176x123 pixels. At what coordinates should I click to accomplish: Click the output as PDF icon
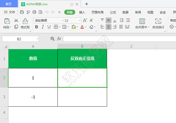click(x=28, y=12)
